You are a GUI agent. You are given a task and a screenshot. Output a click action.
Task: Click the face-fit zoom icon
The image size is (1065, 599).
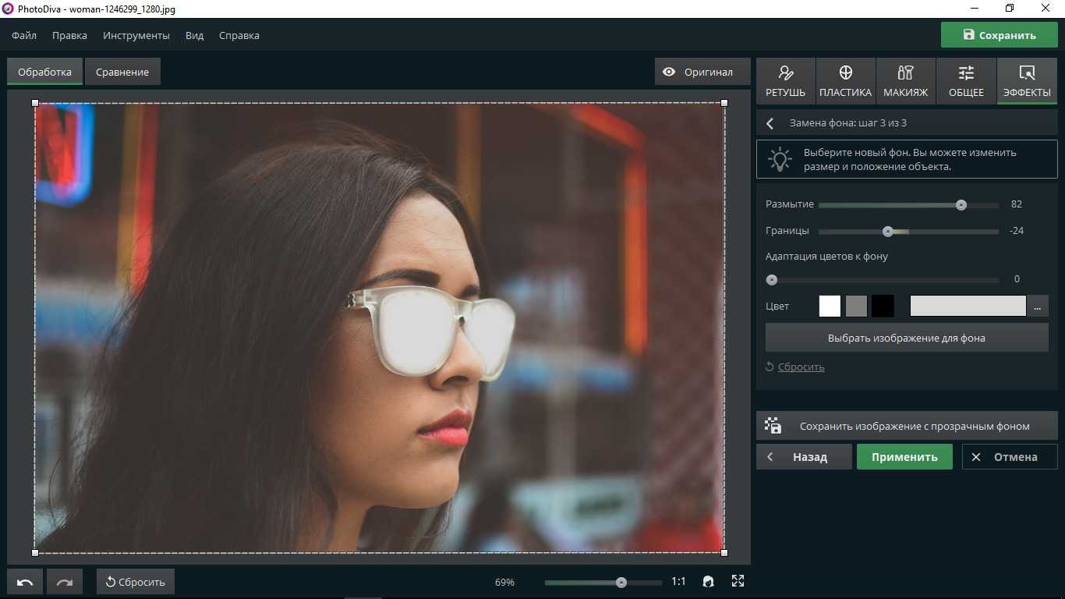point(708,581)
